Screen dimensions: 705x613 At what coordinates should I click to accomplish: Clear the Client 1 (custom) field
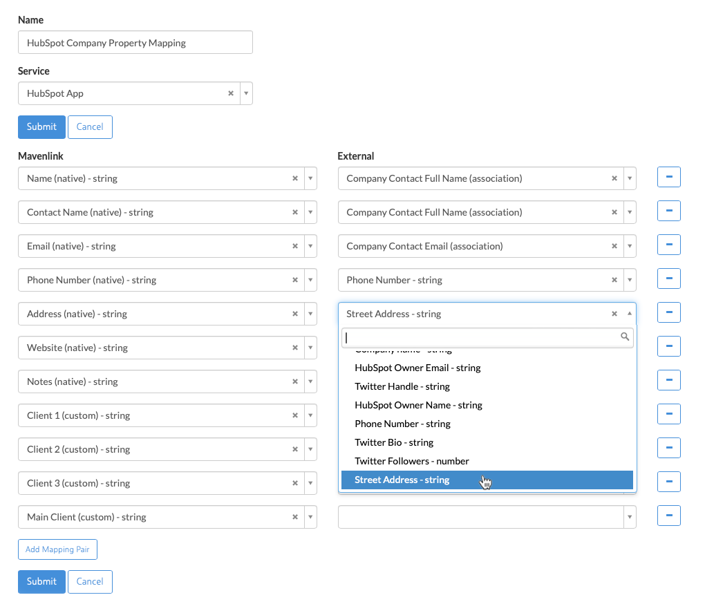pos(295,415)
